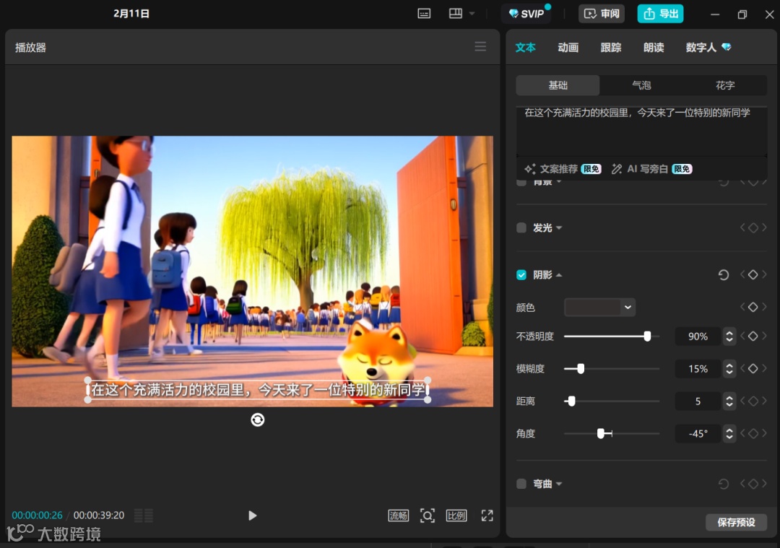This screenshot has width=780, height=548.
Task: Adjust the 不透明度 opacity slider handle
Action: coord(647,336)
